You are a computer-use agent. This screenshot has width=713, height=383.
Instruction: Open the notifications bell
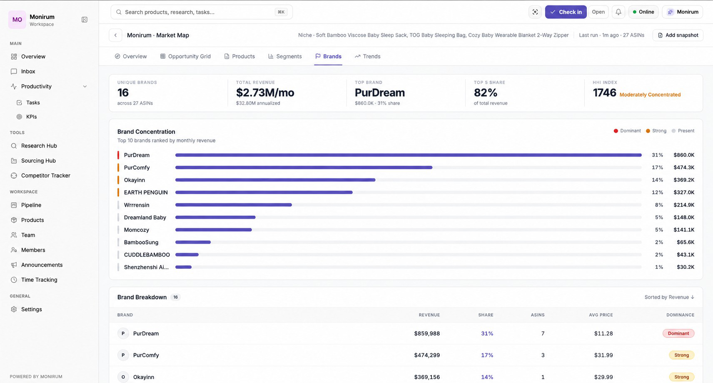[x=618, y=12]
